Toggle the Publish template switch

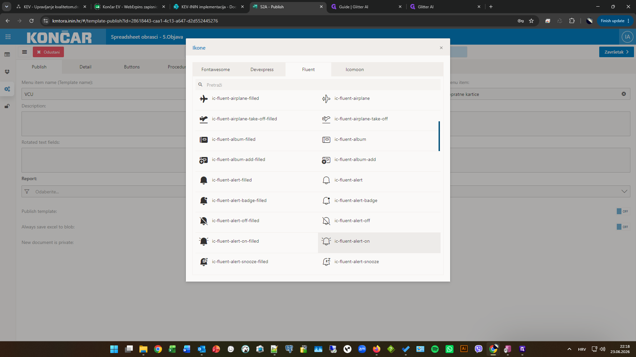click(623, 211)
